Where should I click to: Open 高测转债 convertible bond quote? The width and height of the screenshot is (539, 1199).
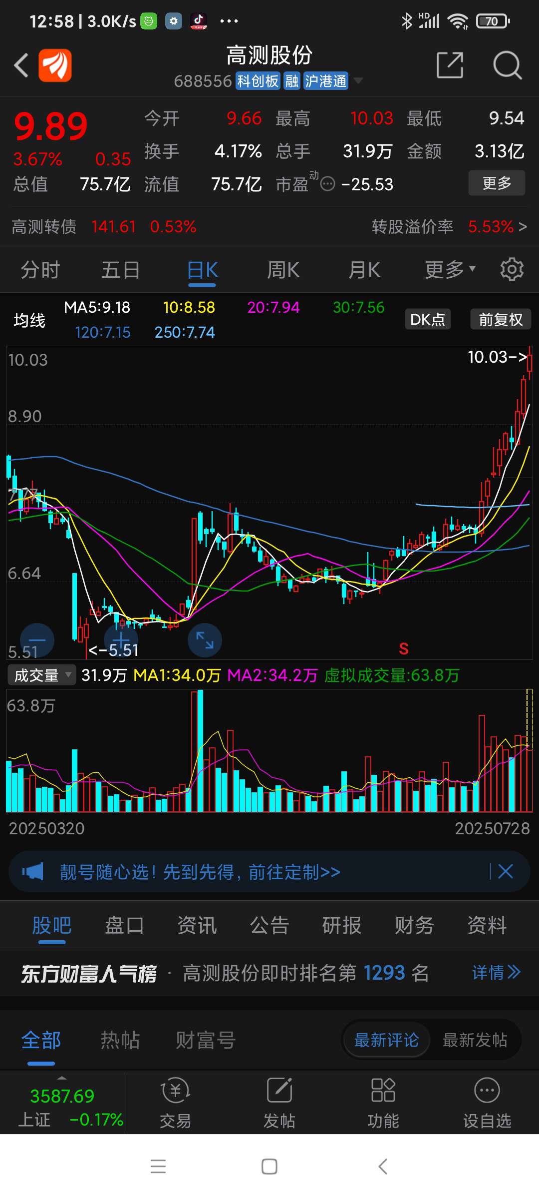click(104, 227)
